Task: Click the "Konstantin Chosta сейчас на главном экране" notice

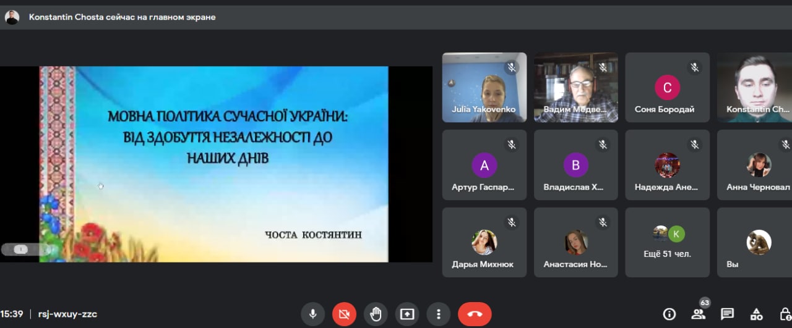Action: tap(122, 17)
